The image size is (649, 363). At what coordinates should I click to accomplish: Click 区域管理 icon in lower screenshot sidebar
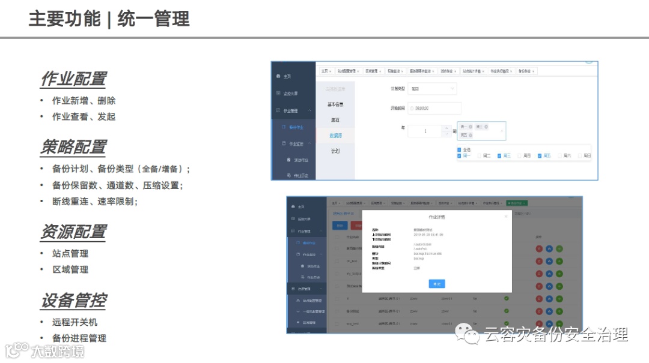tap(298, 322)
